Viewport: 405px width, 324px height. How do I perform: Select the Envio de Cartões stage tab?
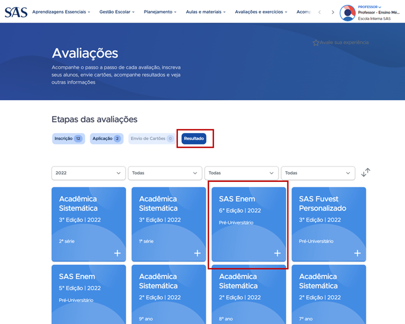152,138
